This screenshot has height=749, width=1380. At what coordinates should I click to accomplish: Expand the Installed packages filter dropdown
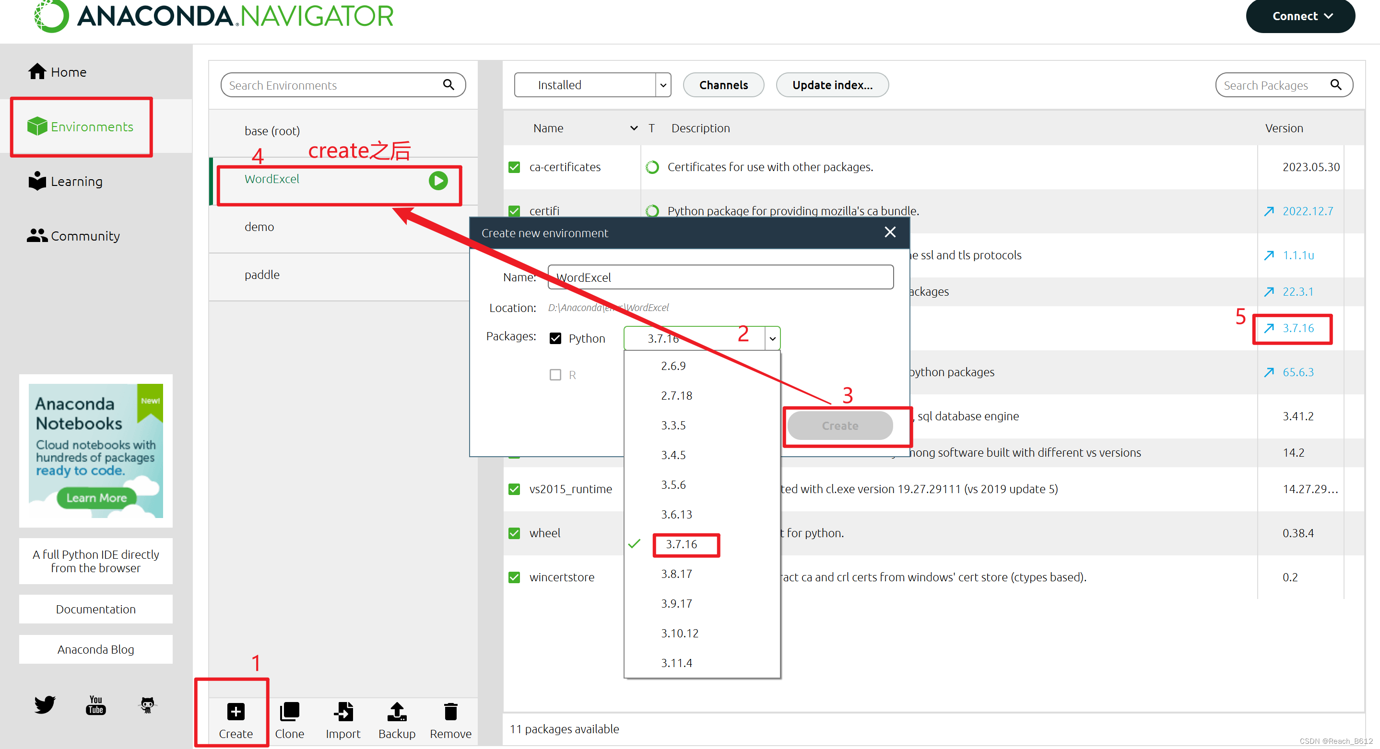(x=663, y=85)
